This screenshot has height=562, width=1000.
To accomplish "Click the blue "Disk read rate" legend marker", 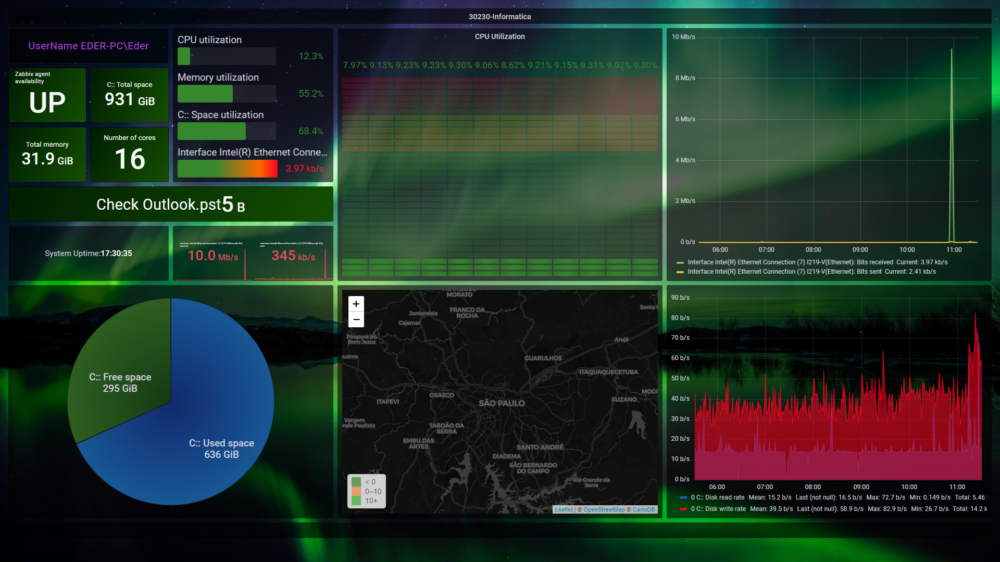I will (x=683, y=497).
